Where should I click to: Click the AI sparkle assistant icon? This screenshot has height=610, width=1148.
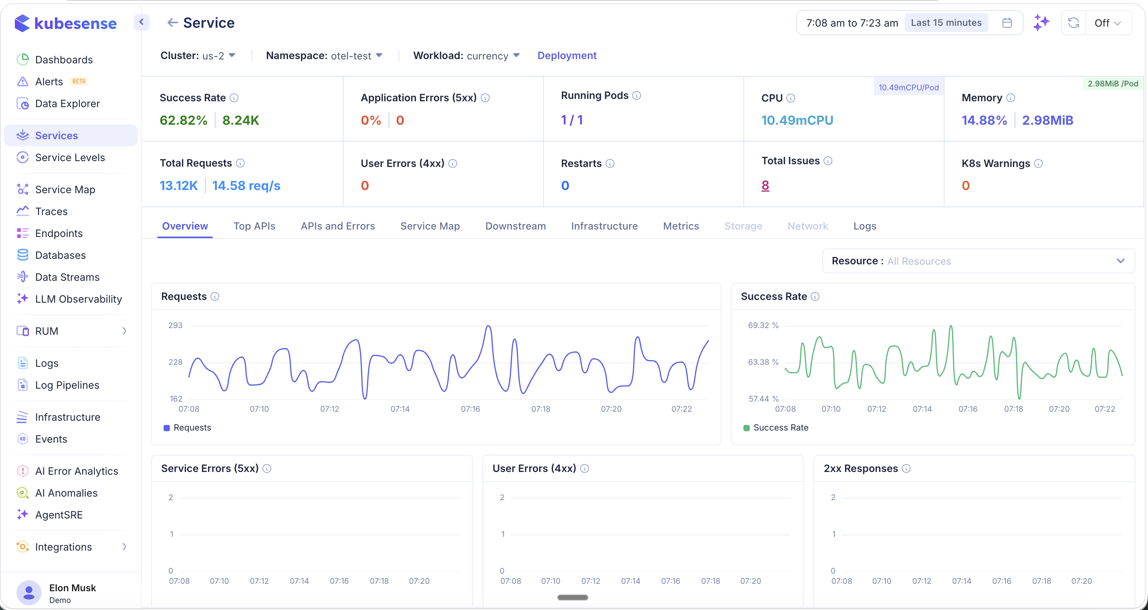pyautogui.click(x=1042, y=23)
